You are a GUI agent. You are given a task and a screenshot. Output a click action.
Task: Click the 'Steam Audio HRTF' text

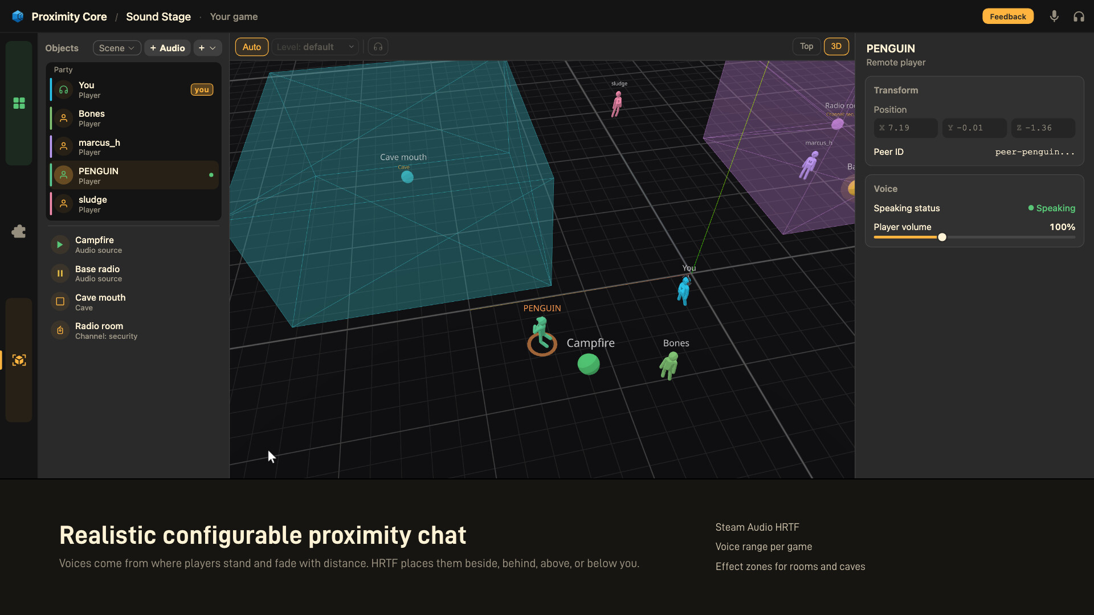pos(757,527)
